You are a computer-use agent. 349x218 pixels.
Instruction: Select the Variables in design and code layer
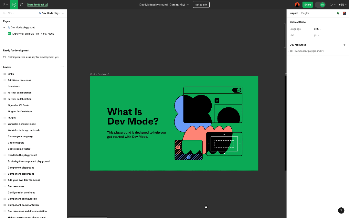[24, 130]
